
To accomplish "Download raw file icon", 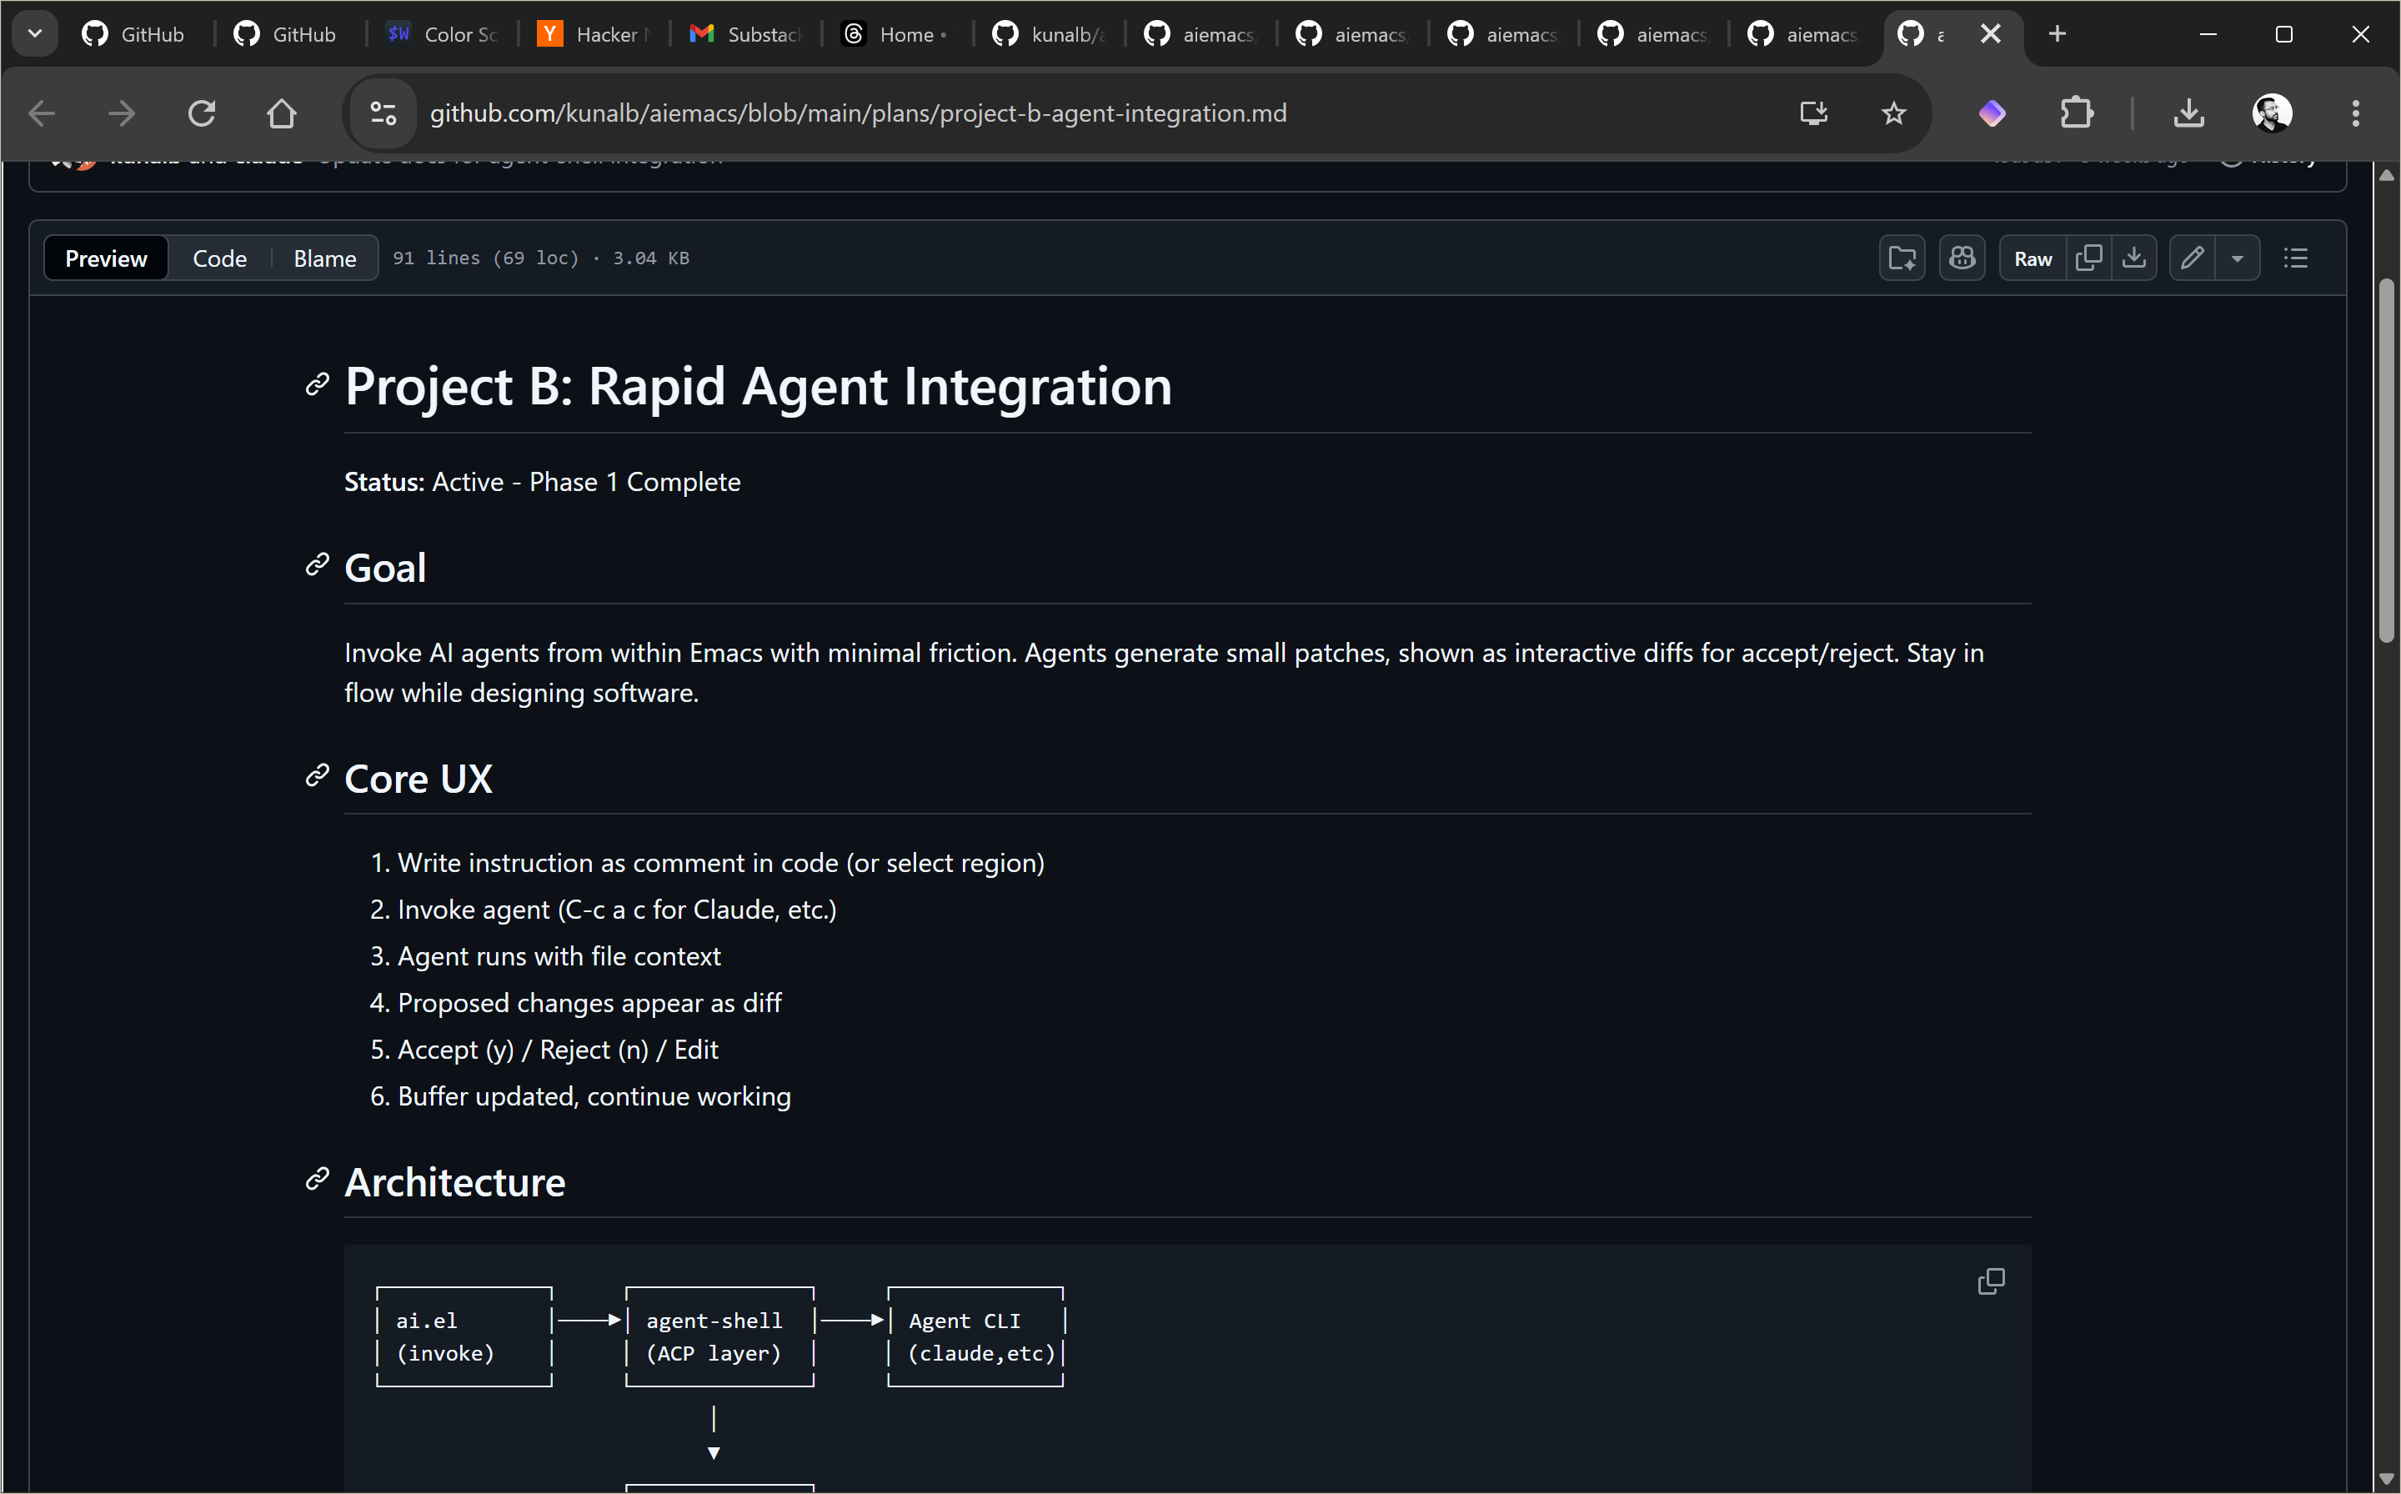I will [x=2134, y=259].
